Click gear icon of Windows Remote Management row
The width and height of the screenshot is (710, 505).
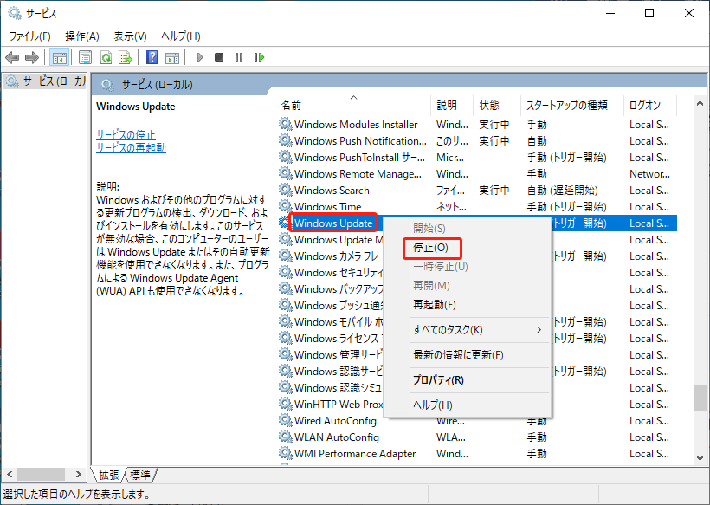285,173
